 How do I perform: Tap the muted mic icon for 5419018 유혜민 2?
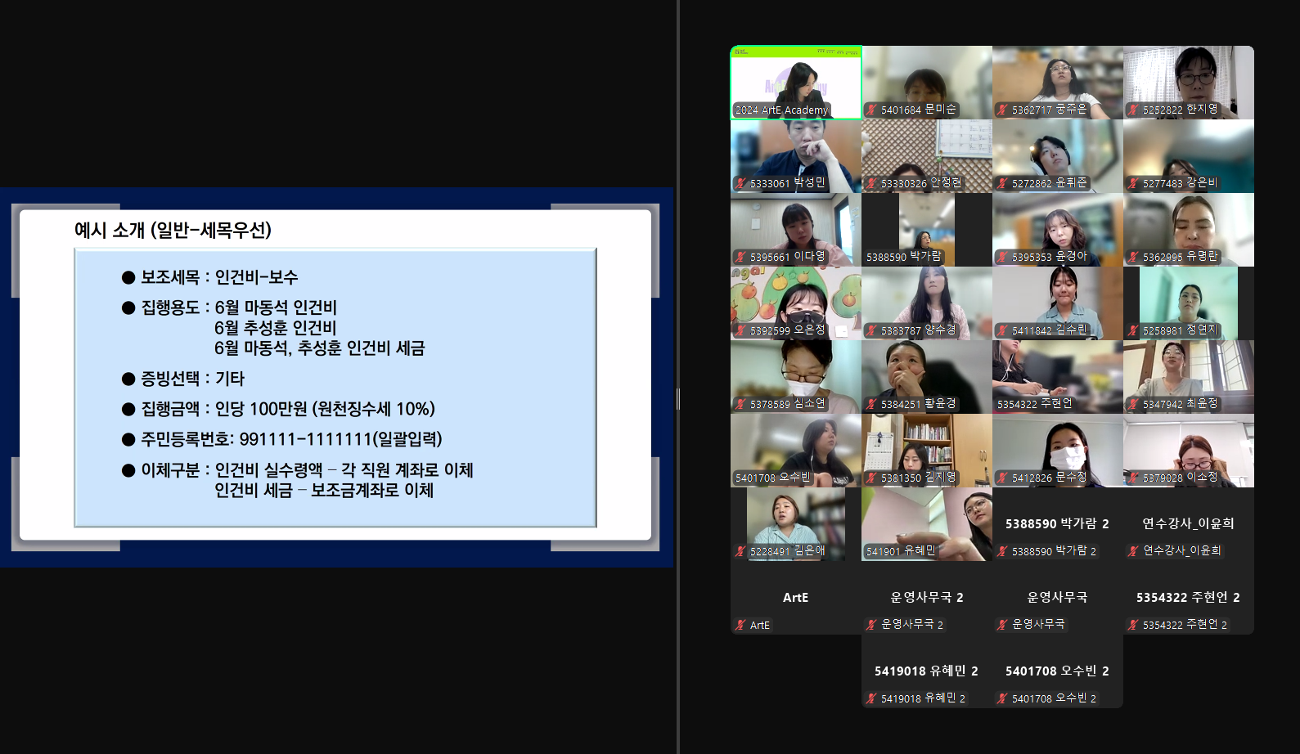(872, 698)
